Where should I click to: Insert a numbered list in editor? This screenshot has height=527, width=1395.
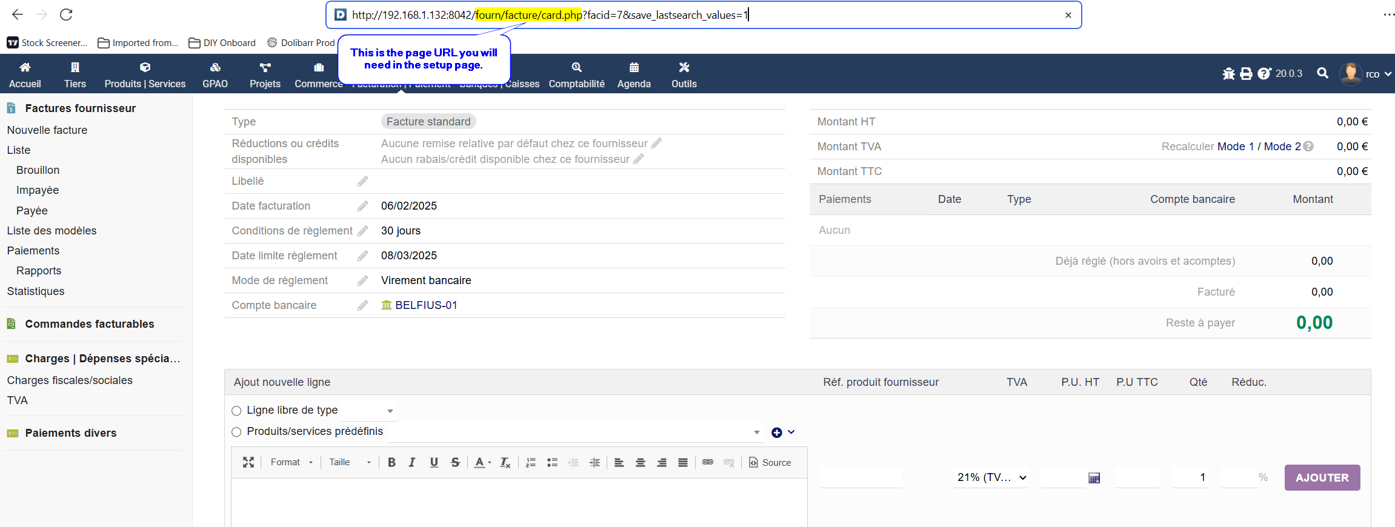tap(531, 463)
